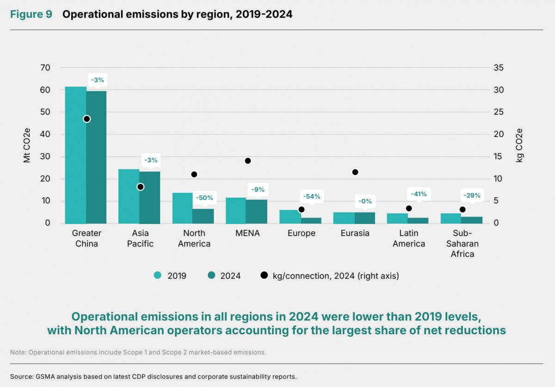
Task: Click the -3% callout above Greater China
Action: 98,80
